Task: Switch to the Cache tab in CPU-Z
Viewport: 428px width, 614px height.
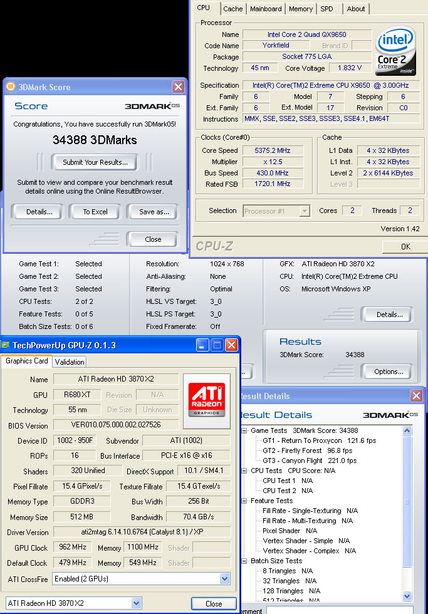Action: (x=232, y=9)
